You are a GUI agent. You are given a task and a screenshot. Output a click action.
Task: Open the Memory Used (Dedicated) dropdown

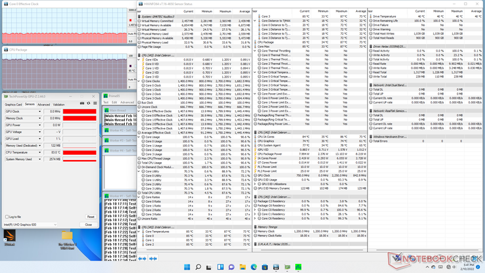39,146
